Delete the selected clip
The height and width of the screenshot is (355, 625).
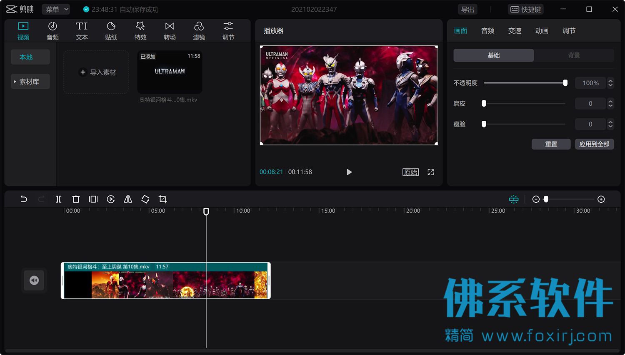[x=76, y=199]
